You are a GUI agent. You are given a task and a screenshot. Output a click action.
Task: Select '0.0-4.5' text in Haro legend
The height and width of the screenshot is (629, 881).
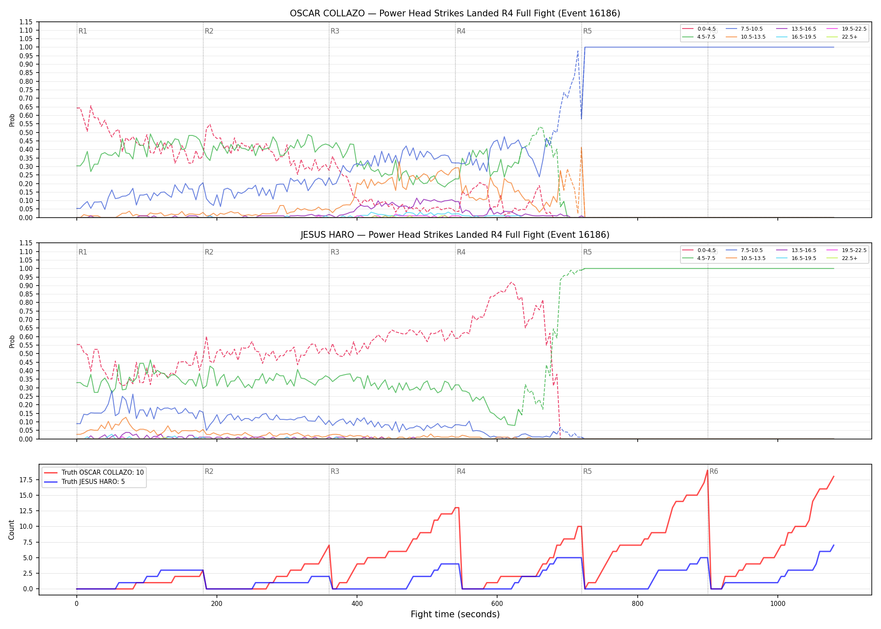tap(706, 250)
